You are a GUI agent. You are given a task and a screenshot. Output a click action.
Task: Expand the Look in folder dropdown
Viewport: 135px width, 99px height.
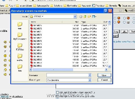[x=75, y=17]
